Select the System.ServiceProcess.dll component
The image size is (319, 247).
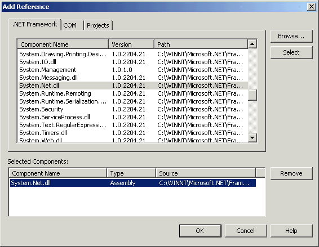133,117
